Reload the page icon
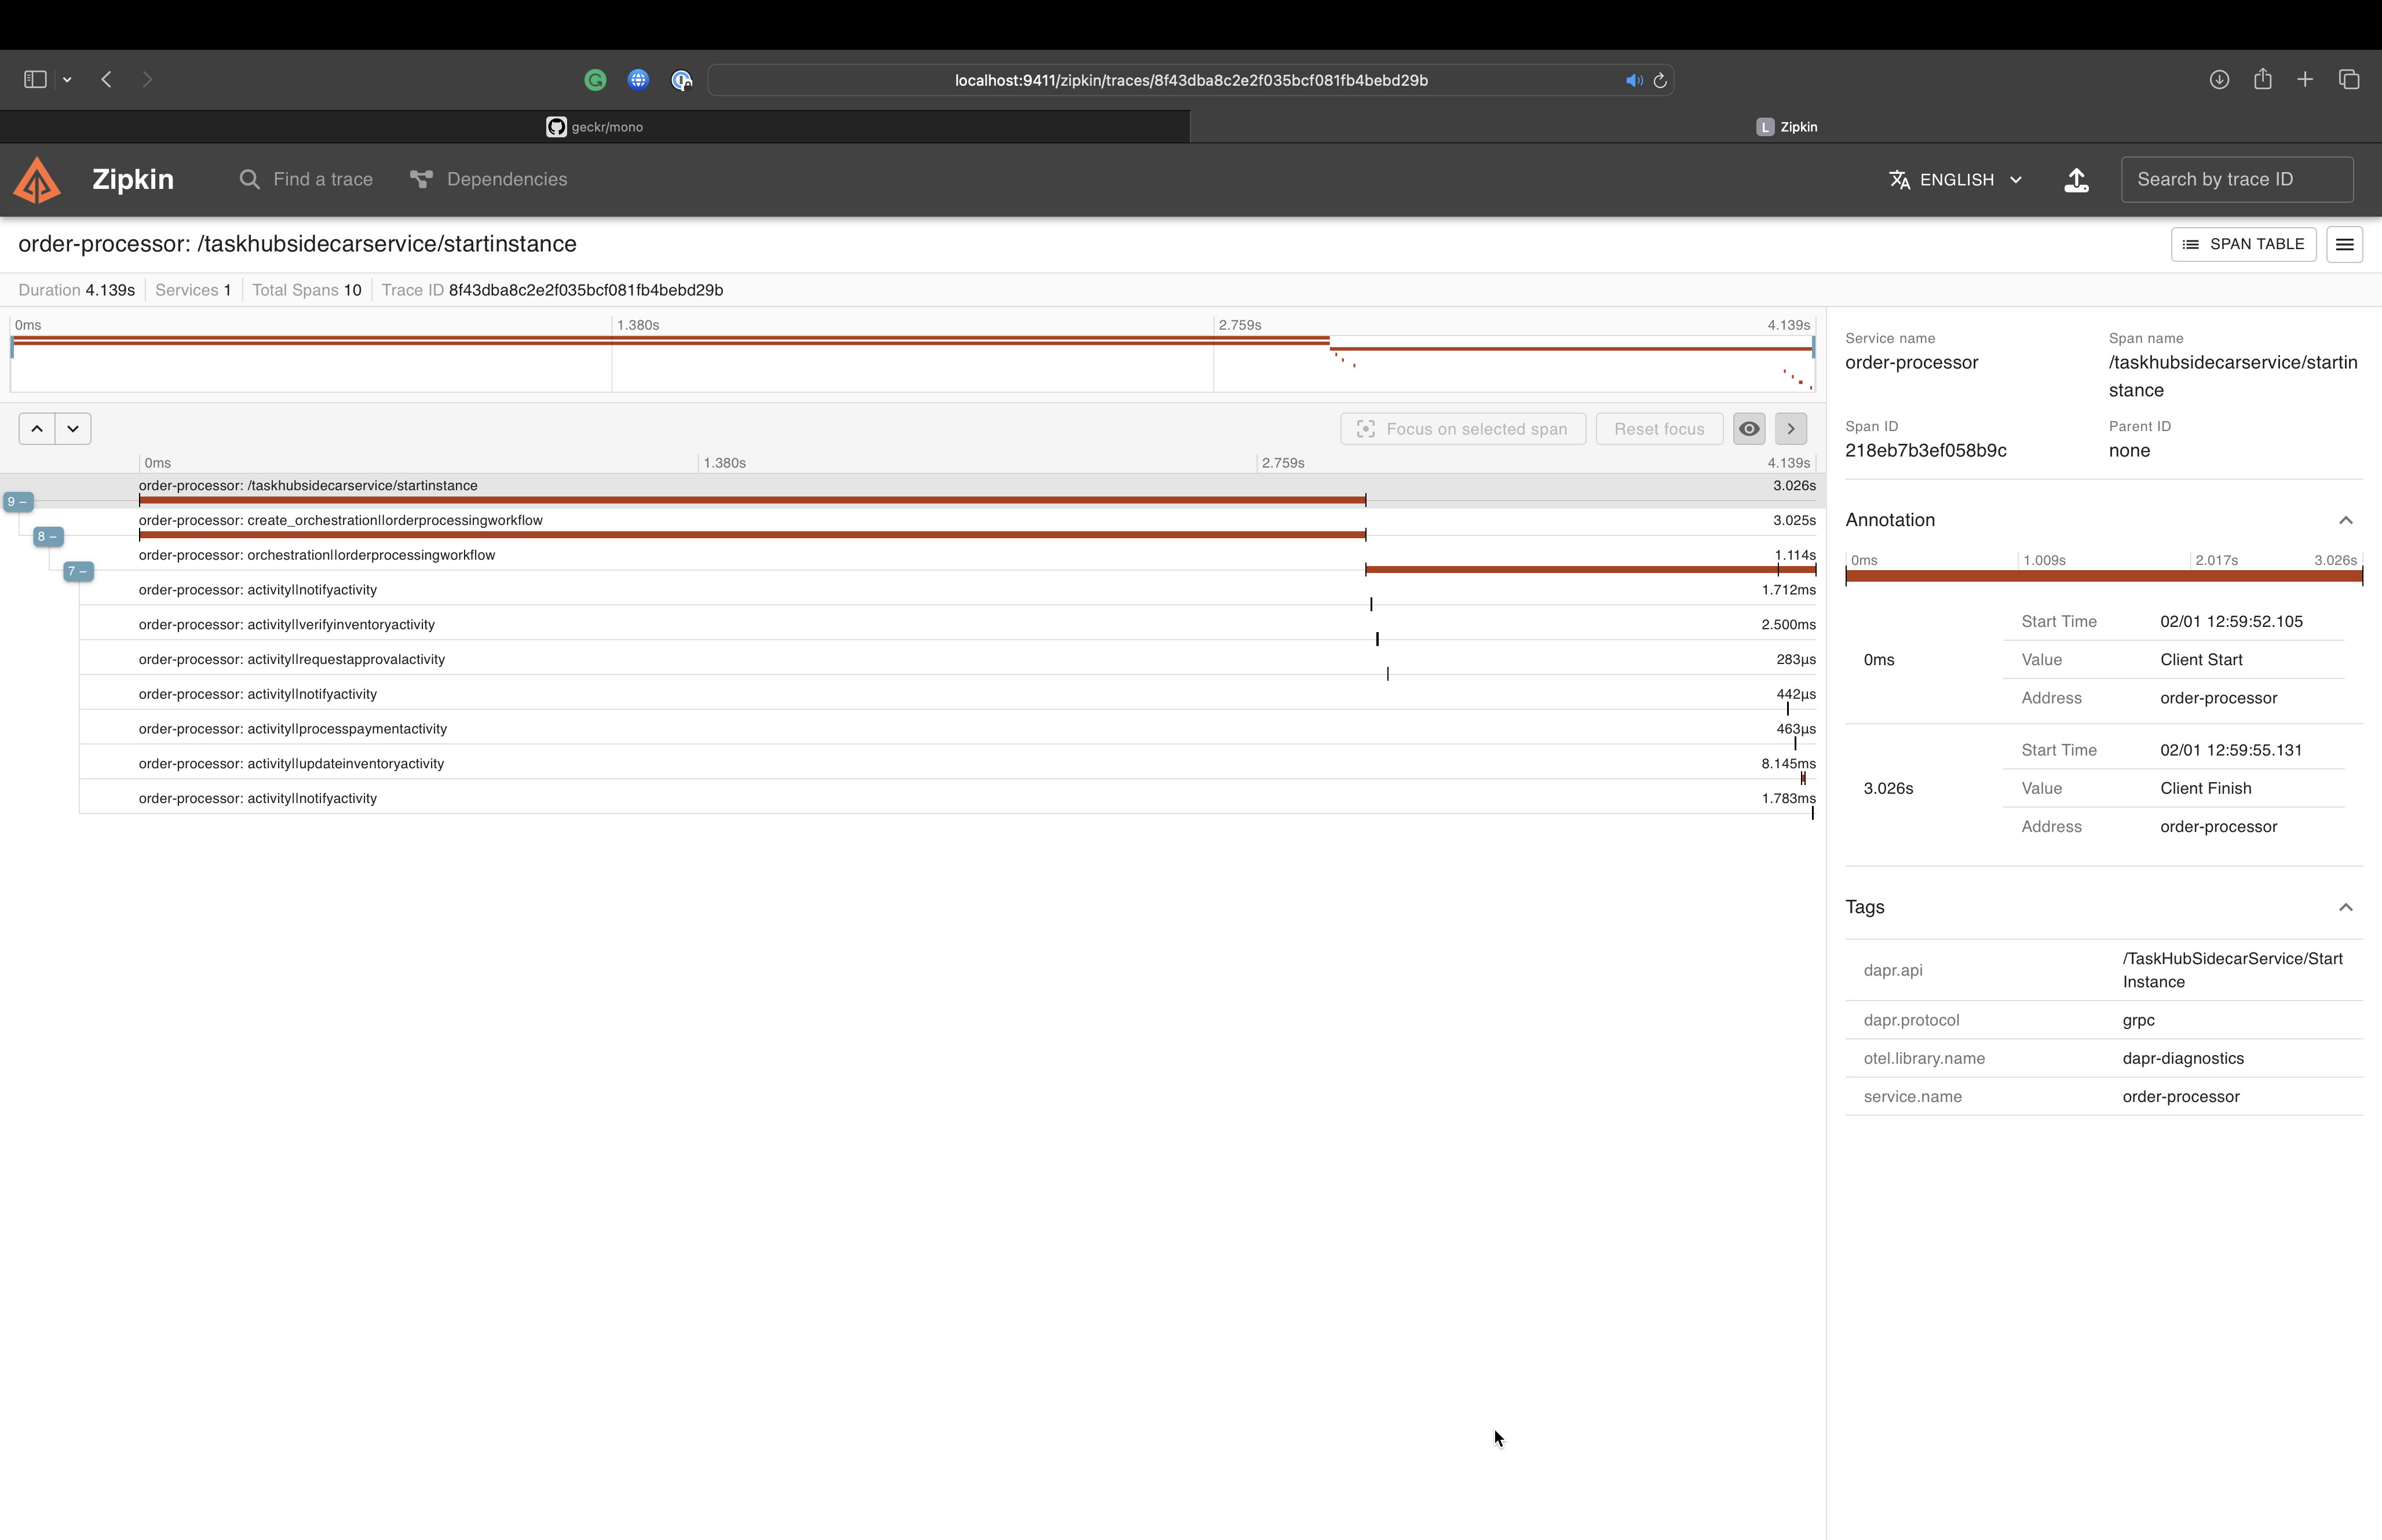This screenshot has height=1540, width=2382. click(x=1660, y=80)
